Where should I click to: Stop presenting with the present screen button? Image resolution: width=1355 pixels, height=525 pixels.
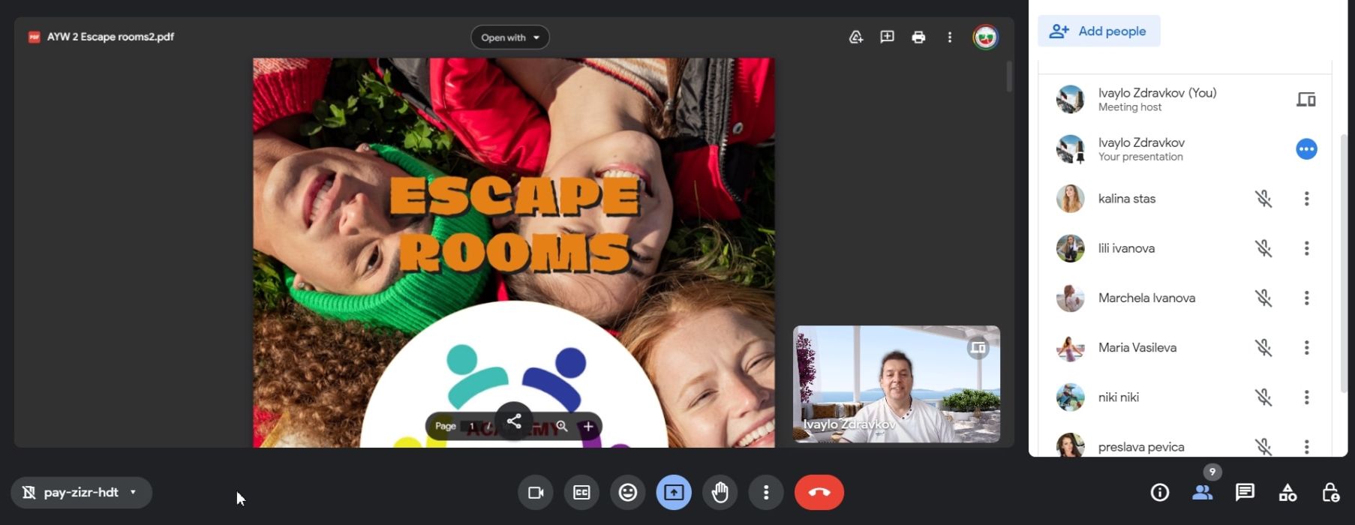tap(674, 493)
